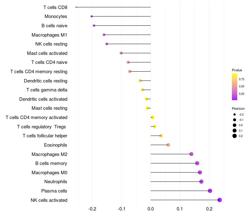
Task: Click the Mast cells activated label
Action: [x=47, y=53]
